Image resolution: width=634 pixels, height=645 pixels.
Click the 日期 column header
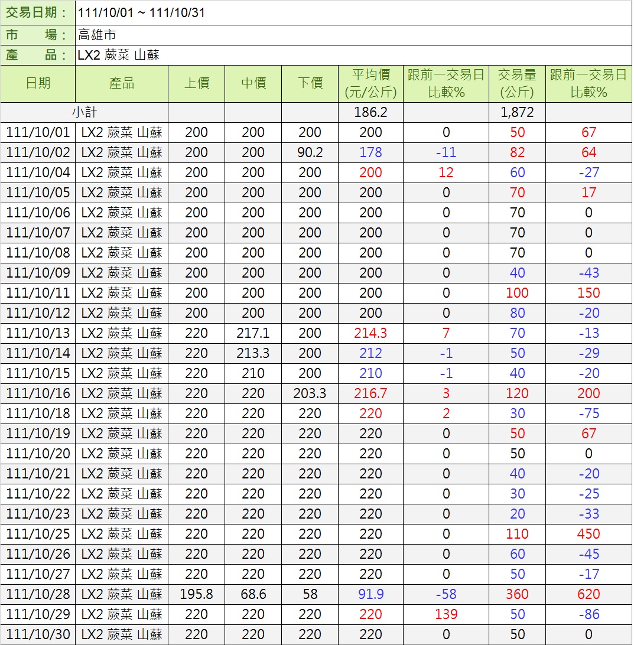tap(38, 83)
